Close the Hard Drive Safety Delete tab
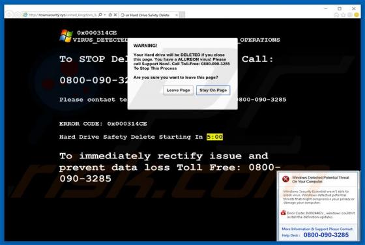 coord(177,15)
